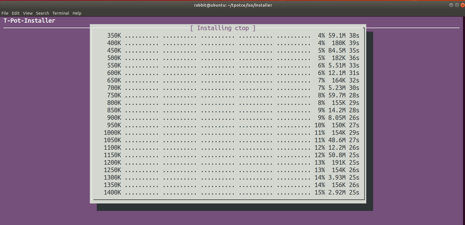Viewport: 465px width, 225px height.
Task: Select the '600K' progress row label
Action: click(114, 73)
